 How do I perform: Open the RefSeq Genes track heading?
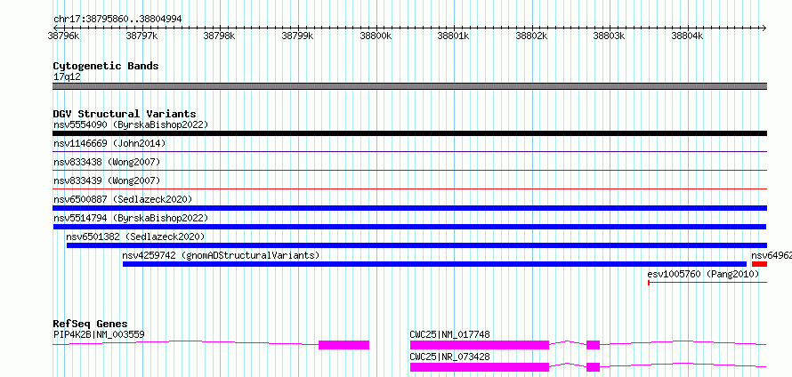[90, 324]
